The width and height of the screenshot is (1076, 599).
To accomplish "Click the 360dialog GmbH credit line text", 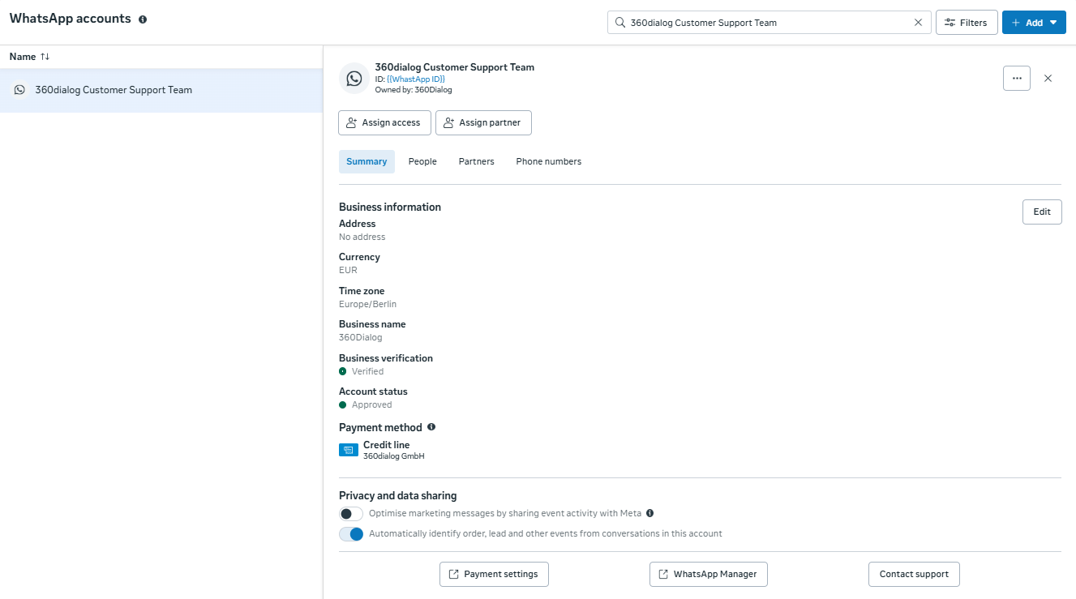I will [393, 456].
